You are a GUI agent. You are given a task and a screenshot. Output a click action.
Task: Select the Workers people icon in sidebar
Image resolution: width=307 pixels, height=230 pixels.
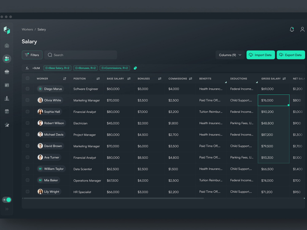click(x=7, y=59)
